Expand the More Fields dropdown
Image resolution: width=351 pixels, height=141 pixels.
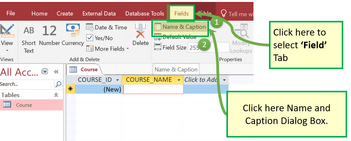point(108,49)
